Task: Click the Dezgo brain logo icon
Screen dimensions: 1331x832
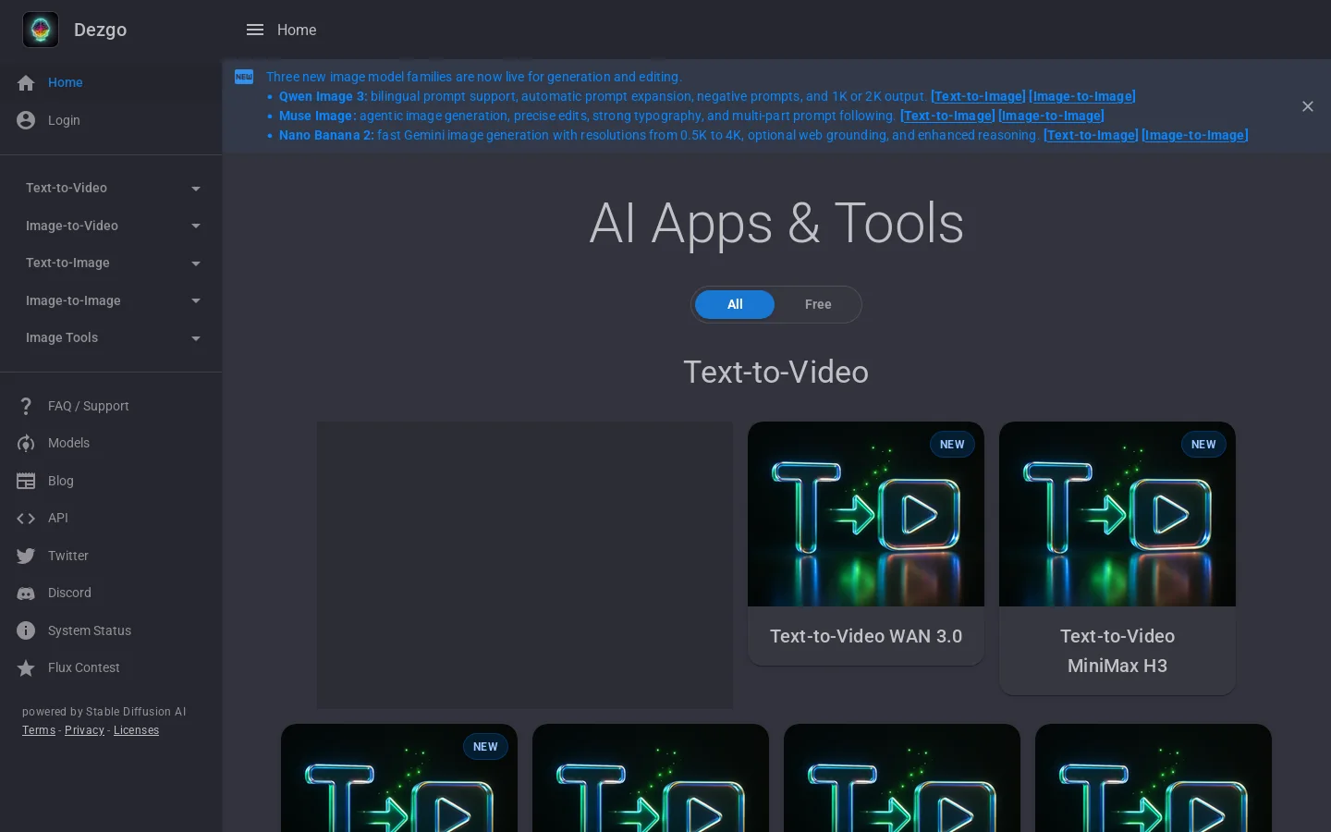Action: click(x=41, y=30)
